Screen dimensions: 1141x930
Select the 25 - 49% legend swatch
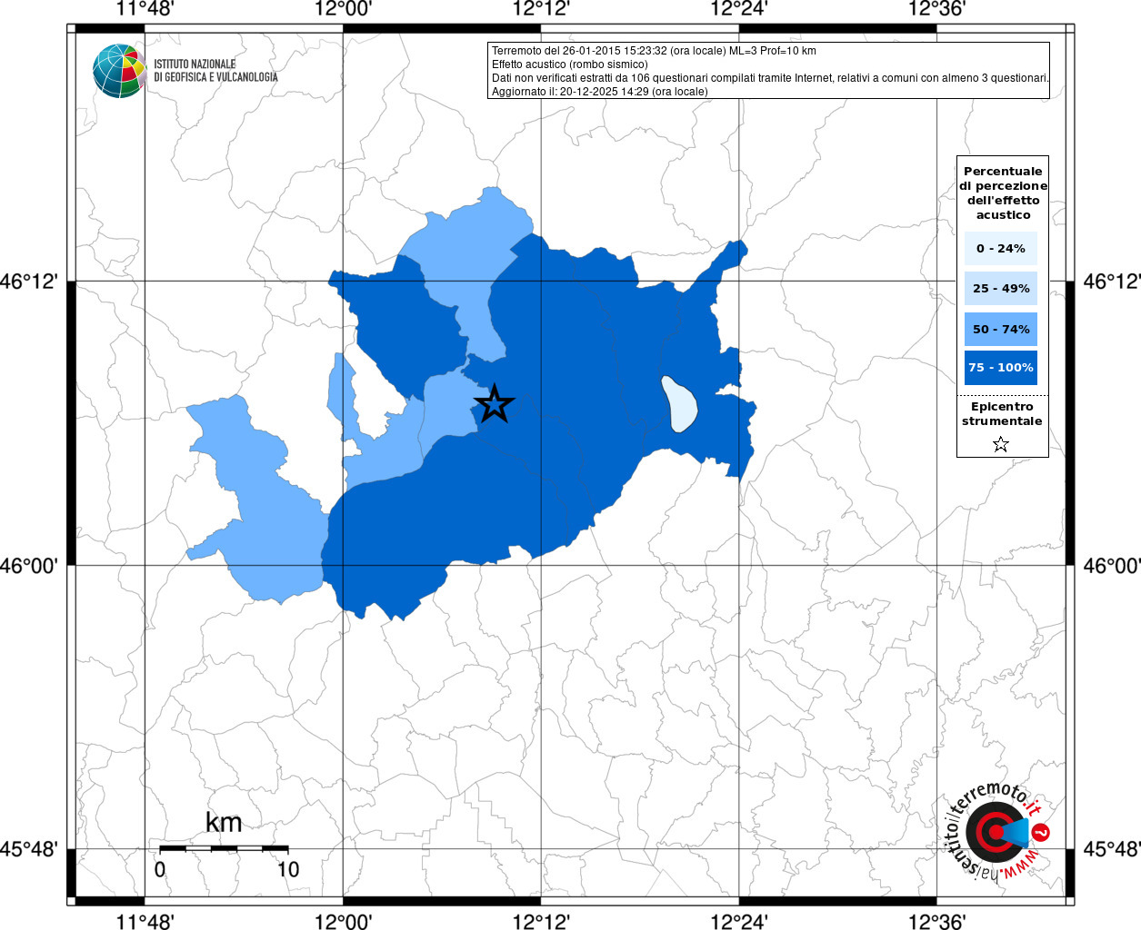1001,288
